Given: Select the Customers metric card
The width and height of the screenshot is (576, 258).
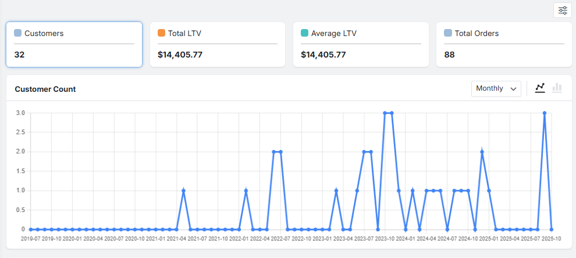Looking at the screenshot, I should tap(74, 45).
